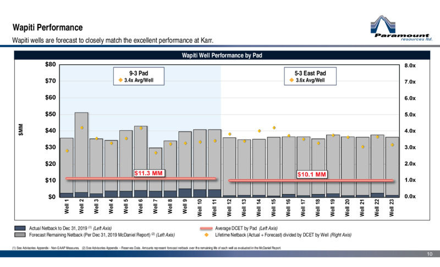The image size is (440, 267).
Task: Click the '3.6x Avg/Well' text
Action: pyautogui.click(x=310, y=80)
